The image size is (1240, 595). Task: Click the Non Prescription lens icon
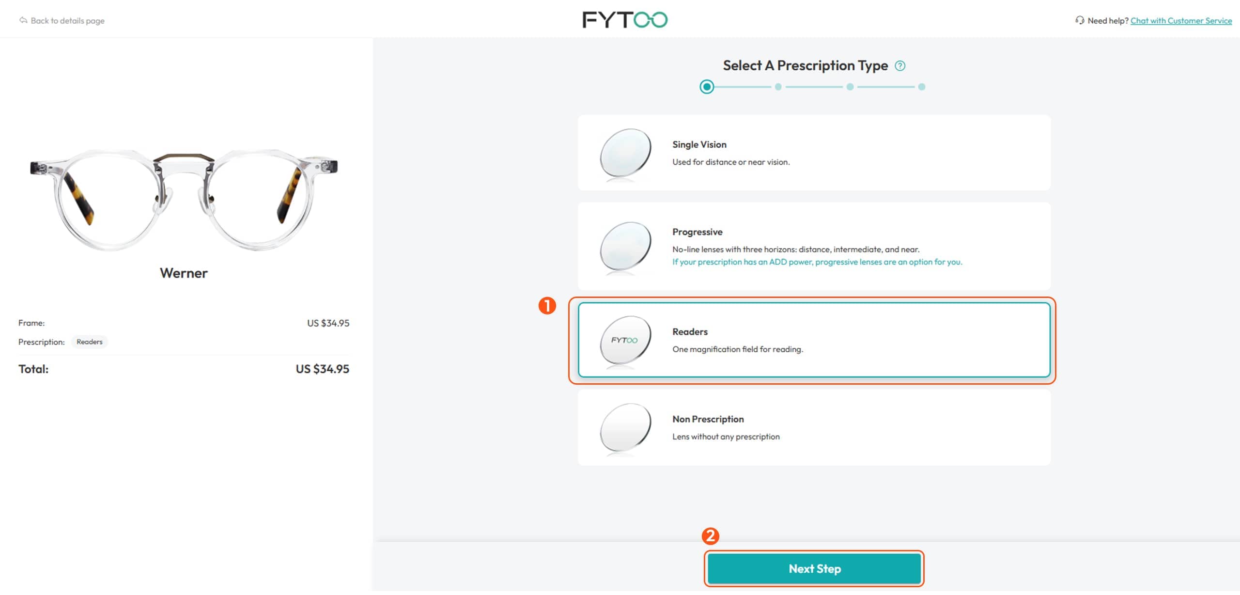625,428
